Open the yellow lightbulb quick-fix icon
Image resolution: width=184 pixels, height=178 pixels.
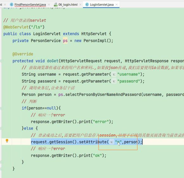(7, 141)
